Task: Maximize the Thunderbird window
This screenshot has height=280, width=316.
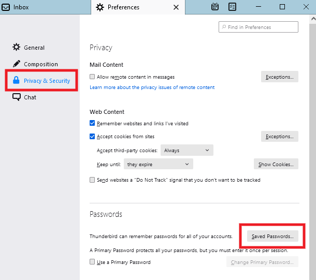Action: pos(282,7)
